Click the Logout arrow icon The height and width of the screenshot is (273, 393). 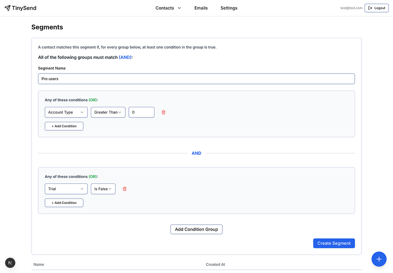coord(370,8)
